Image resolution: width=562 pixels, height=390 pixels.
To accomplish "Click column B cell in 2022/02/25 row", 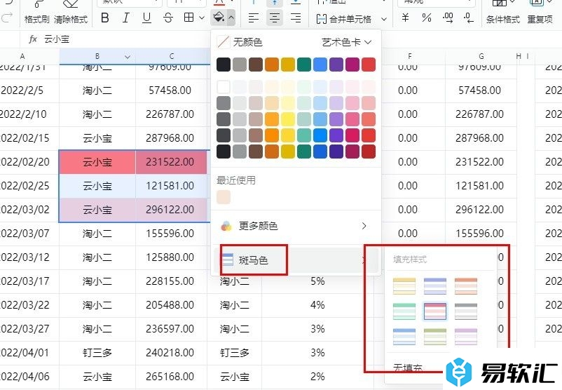I will pyautogui.click(x=97, y=186).
